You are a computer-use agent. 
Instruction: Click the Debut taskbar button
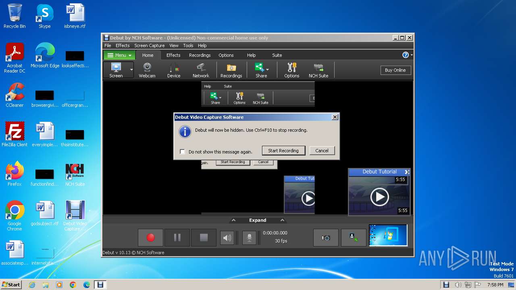(x=100, y=285)
